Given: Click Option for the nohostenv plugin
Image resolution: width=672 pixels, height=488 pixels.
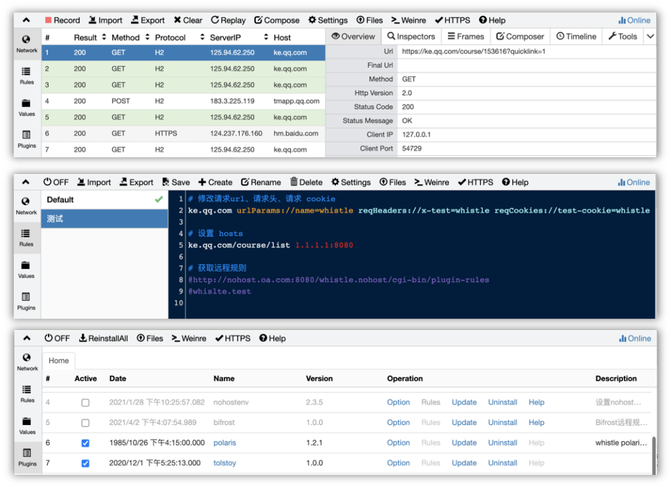Looking at the screenshot, I should tap(398, 402).
